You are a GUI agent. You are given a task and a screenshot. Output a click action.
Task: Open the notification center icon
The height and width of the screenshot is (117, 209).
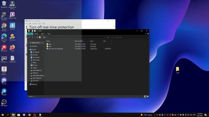tap(205, 115)
